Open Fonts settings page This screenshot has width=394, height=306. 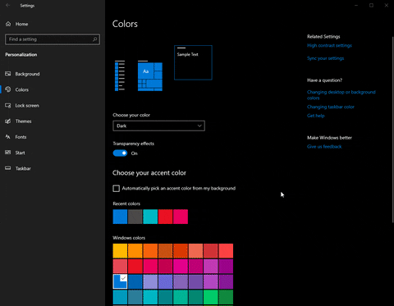coord(53,137)
